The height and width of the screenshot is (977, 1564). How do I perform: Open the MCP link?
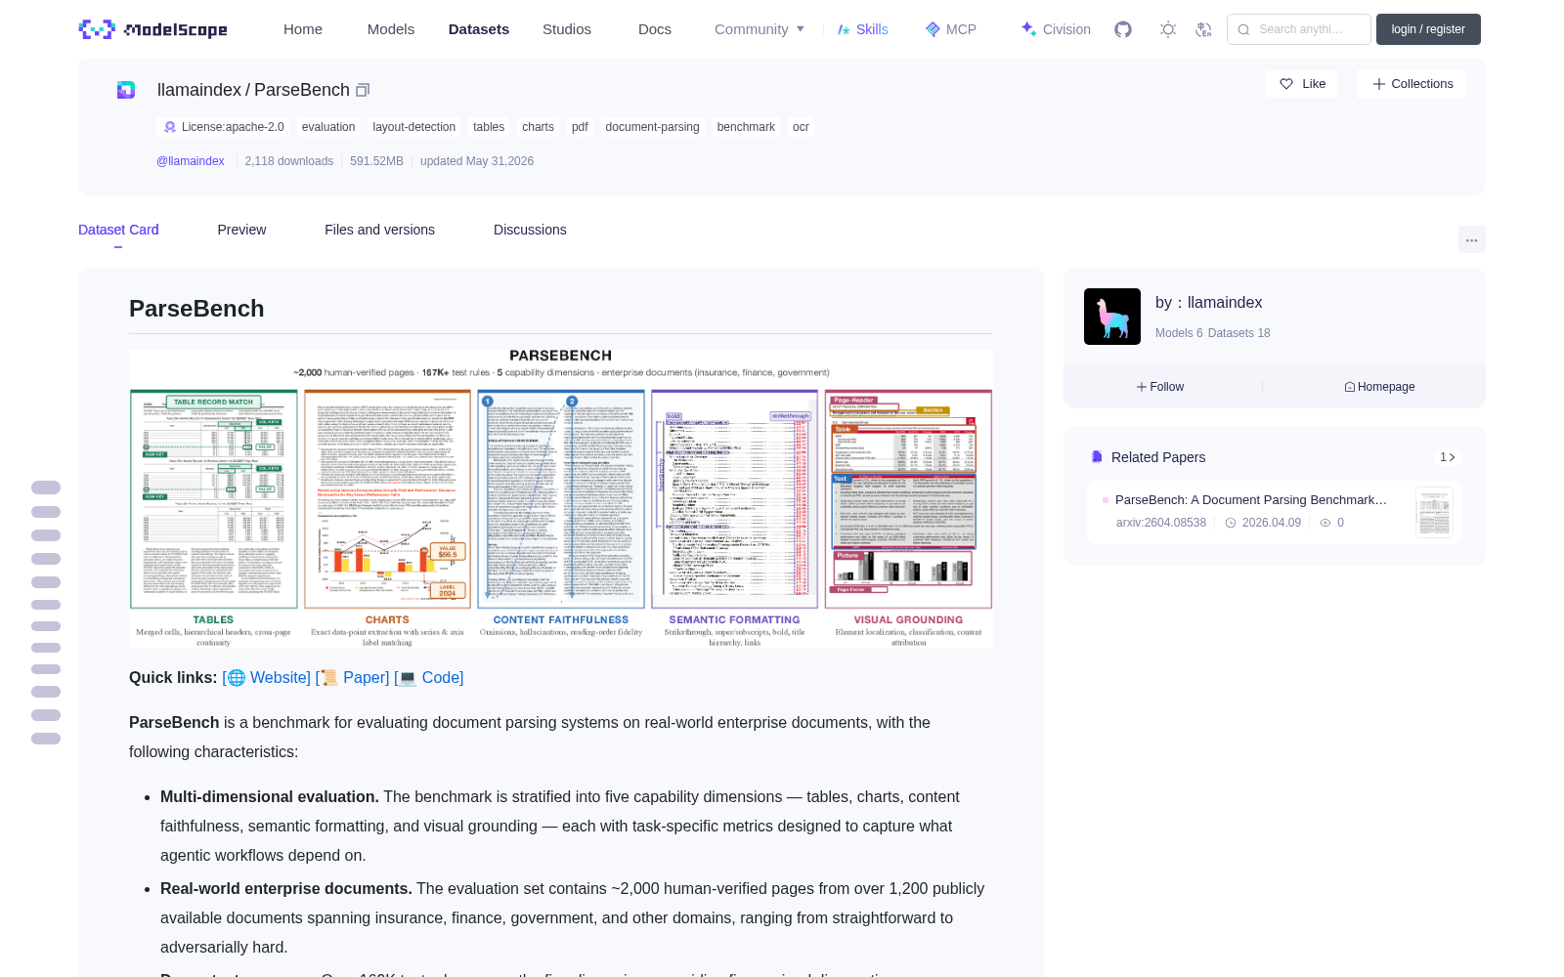coord(951,29)
